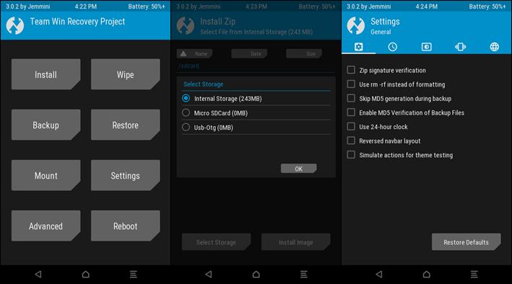
Task: Sort file list by Date column
Action: click(x=249, y=54)
